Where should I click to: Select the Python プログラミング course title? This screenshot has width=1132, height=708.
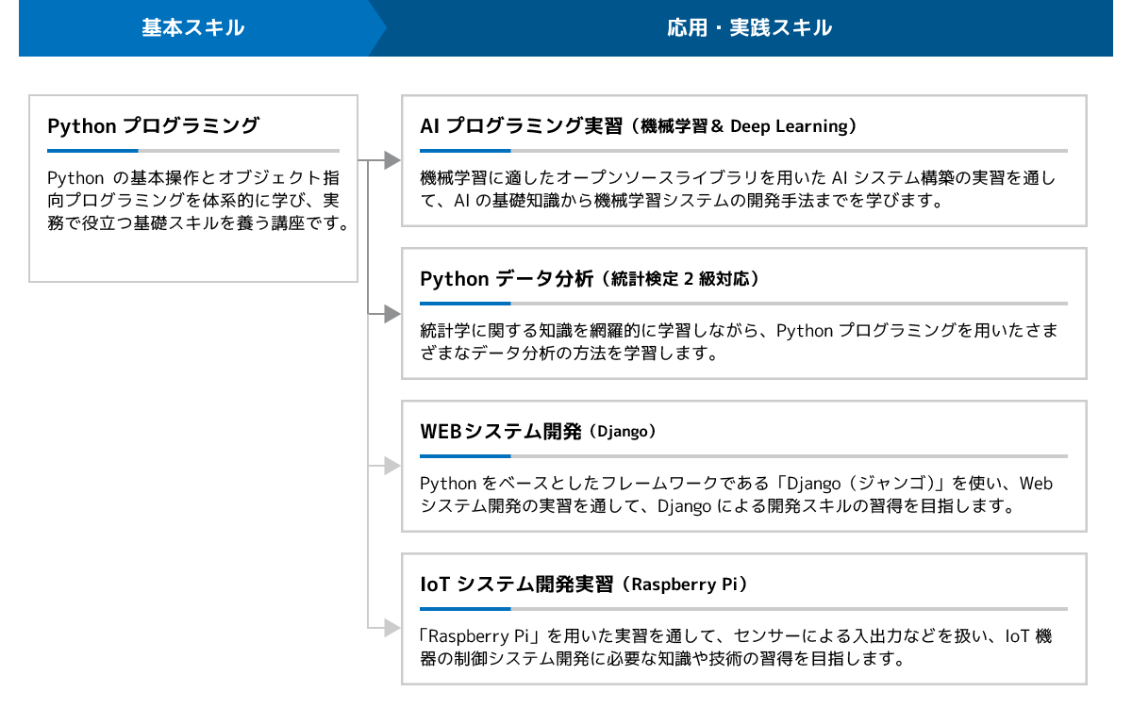[x=153, y=125]
